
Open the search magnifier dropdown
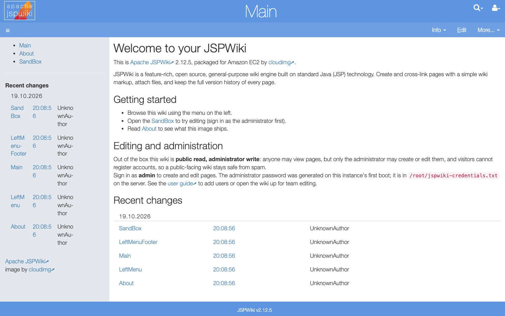pos(478,8)
